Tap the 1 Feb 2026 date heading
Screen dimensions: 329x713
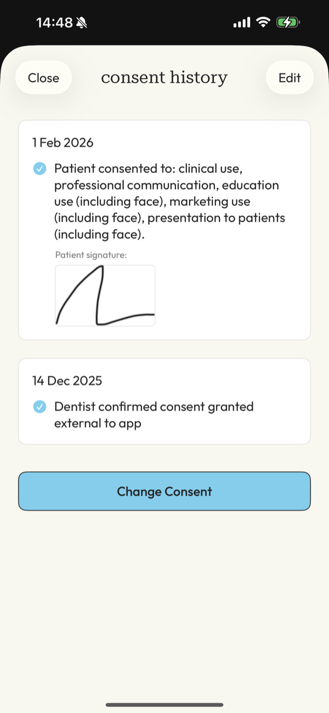(x=63, y=143)
